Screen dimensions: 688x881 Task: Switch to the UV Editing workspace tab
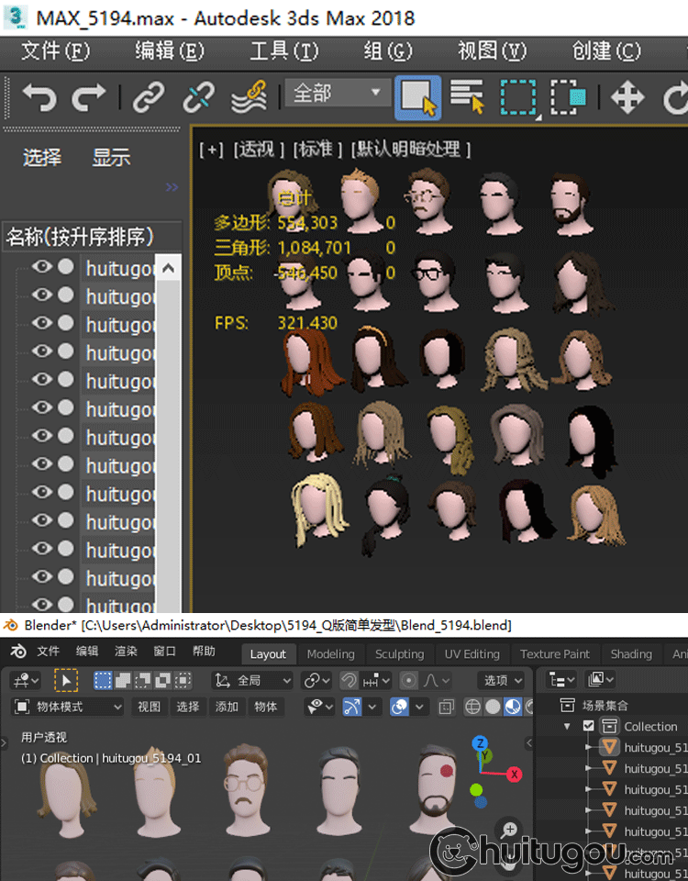tap(472, 654)
